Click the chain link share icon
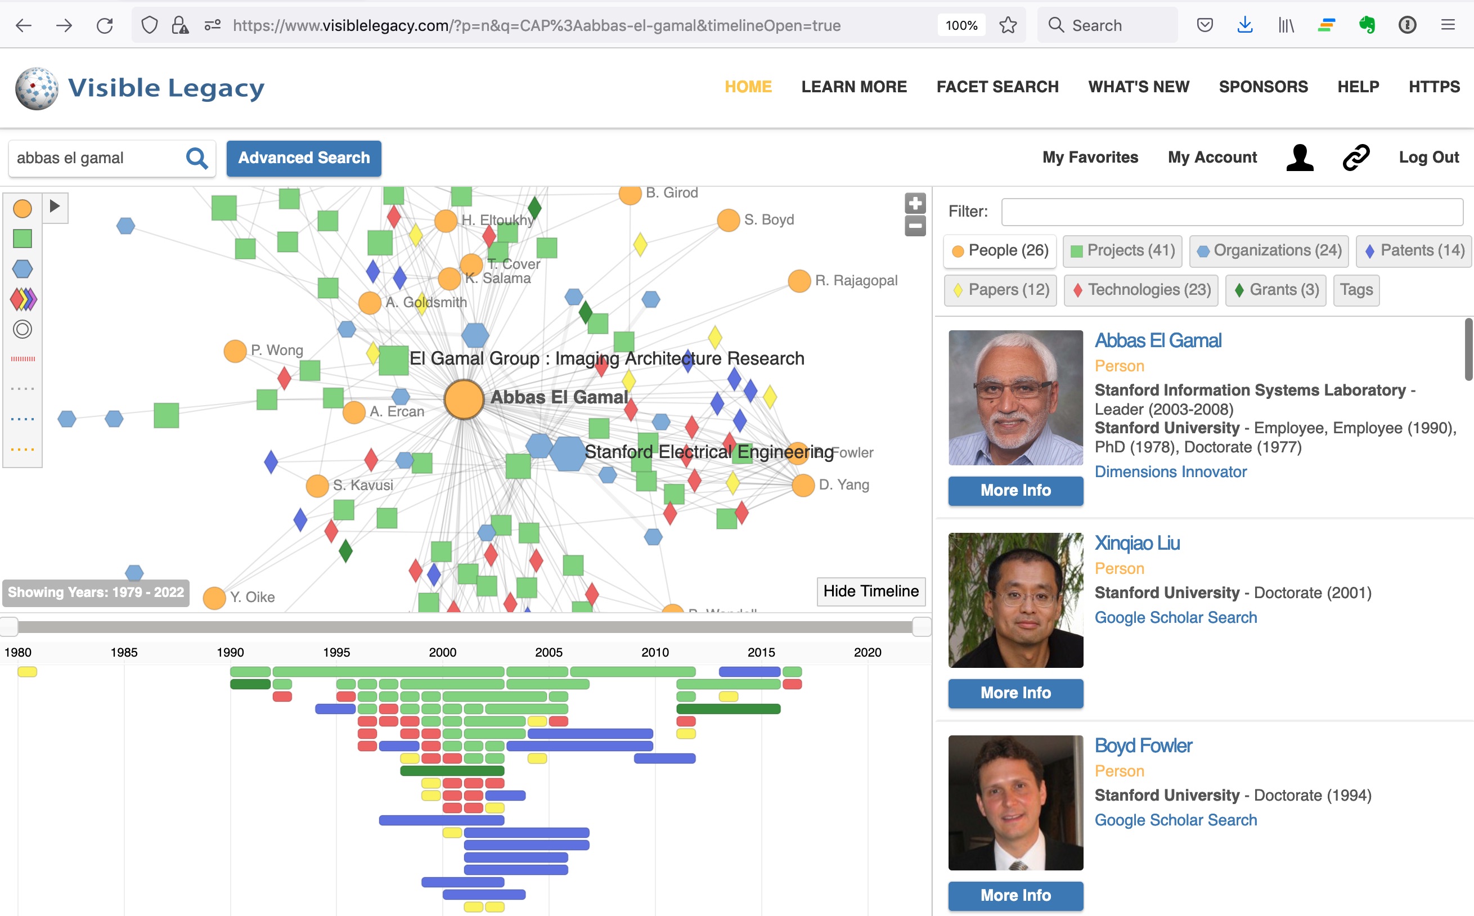The image size is (1474, 916). (1355, 158)
